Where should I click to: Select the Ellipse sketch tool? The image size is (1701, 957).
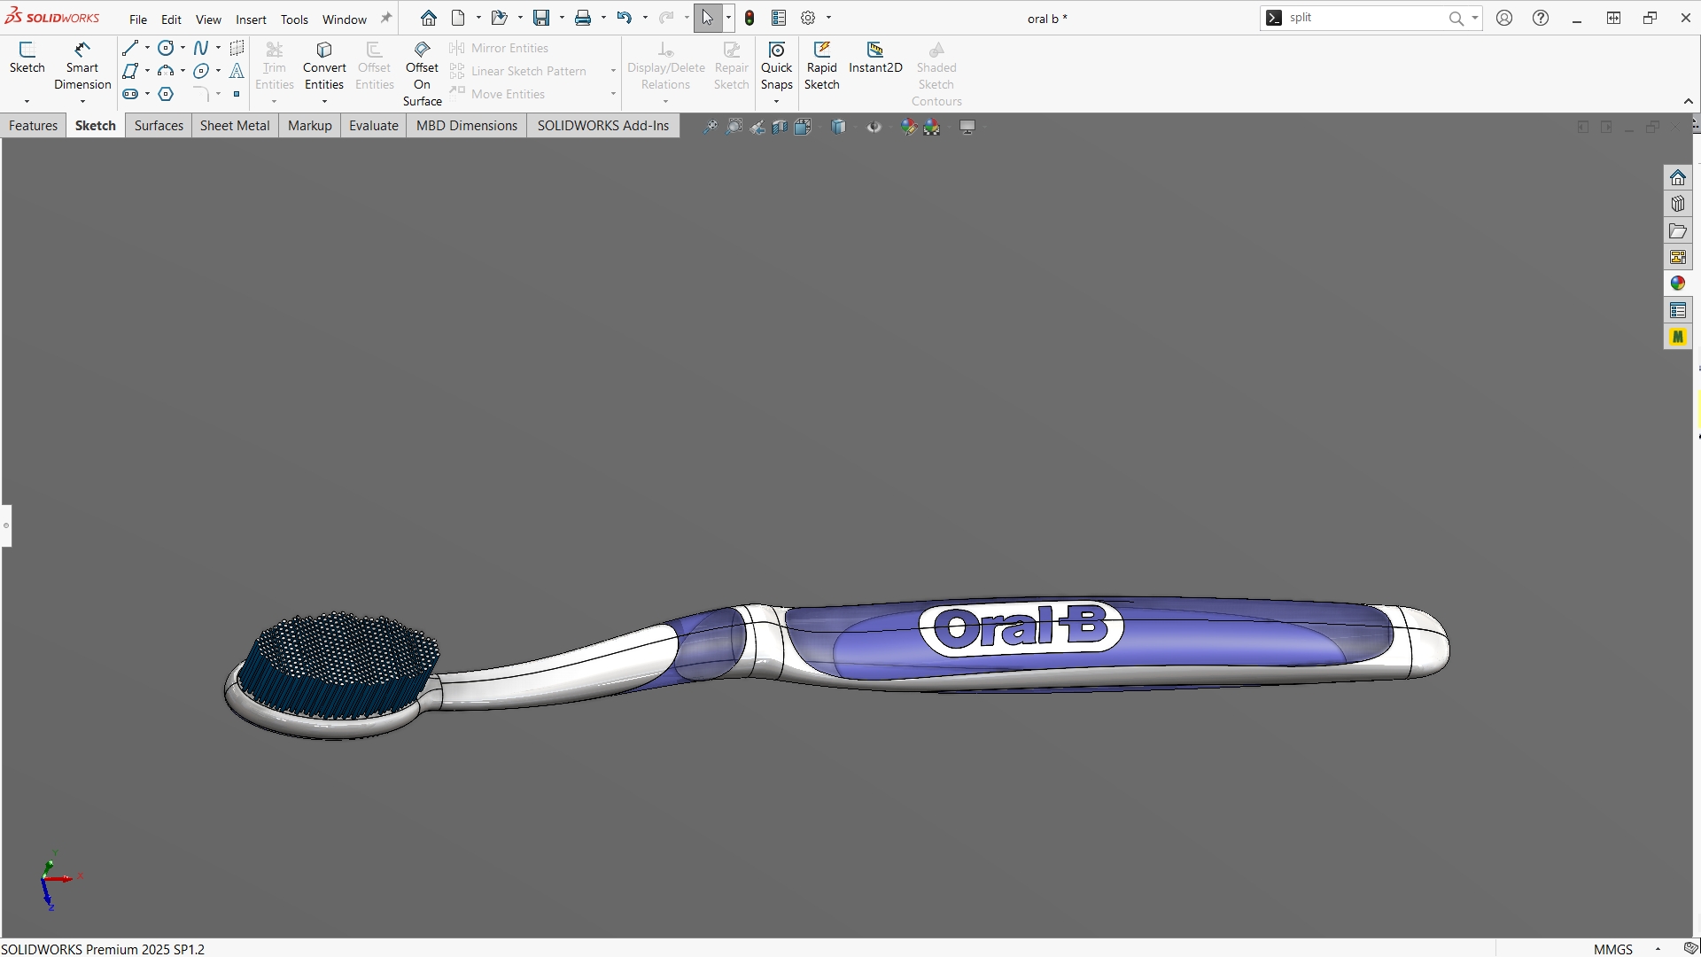coord(201,71)
